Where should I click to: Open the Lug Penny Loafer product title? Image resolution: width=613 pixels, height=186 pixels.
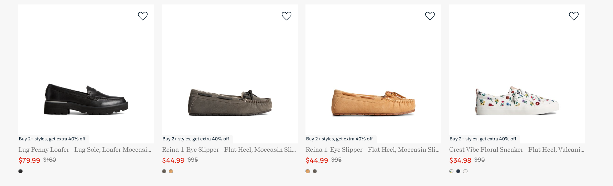85,150
